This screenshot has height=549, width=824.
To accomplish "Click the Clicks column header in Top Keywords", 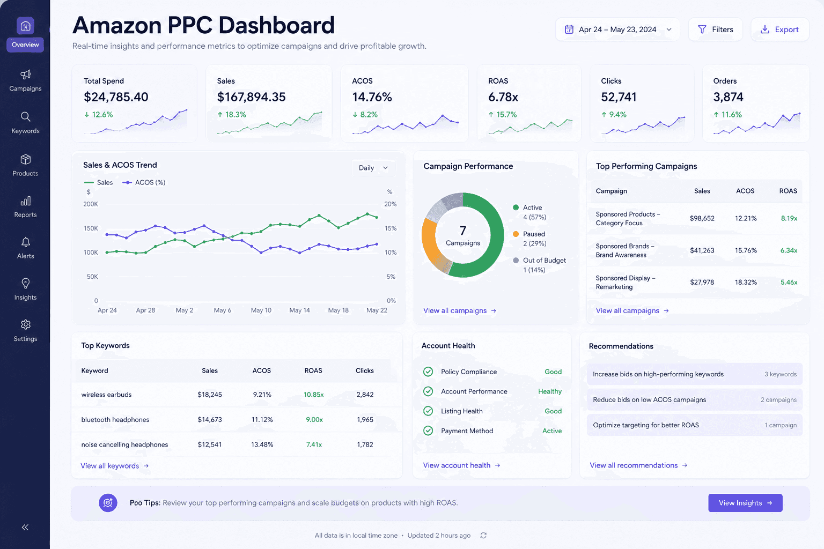I will tap(365, 370).
